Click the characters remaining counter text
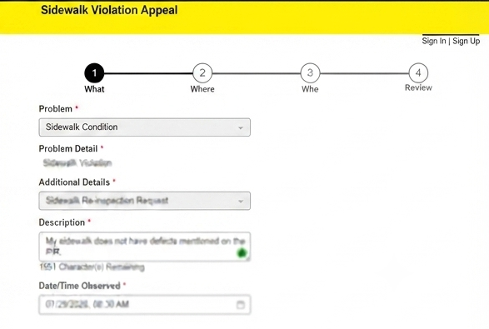The height and width of the screenshot is (329, 489). click(x=92, y=267)
